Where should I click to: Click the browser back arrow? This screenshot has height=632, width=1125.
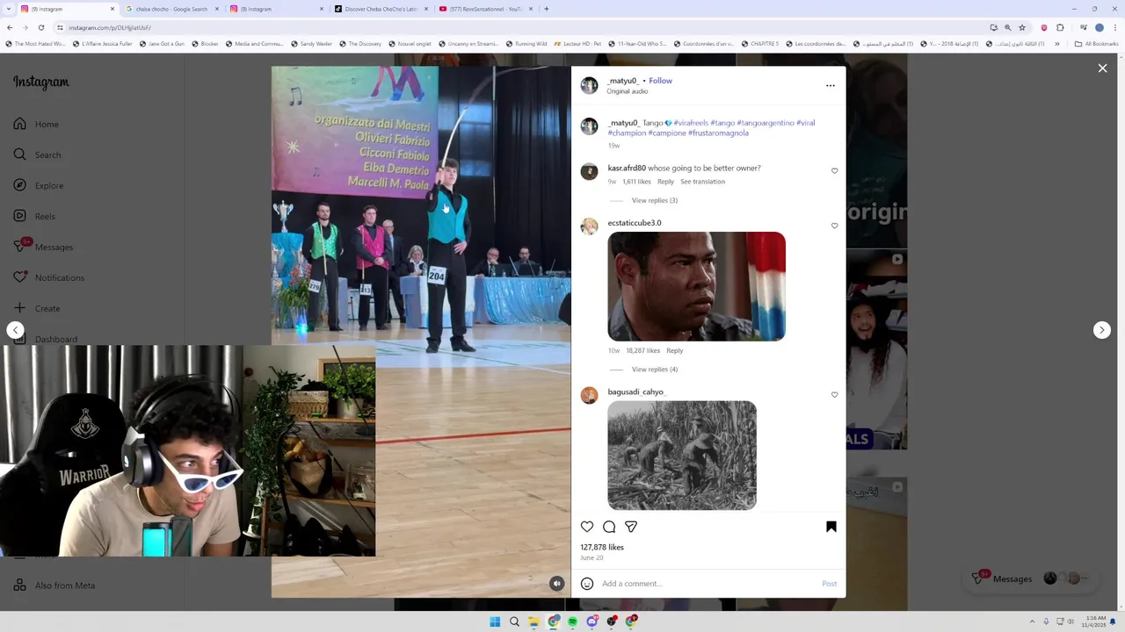point(10,27)
